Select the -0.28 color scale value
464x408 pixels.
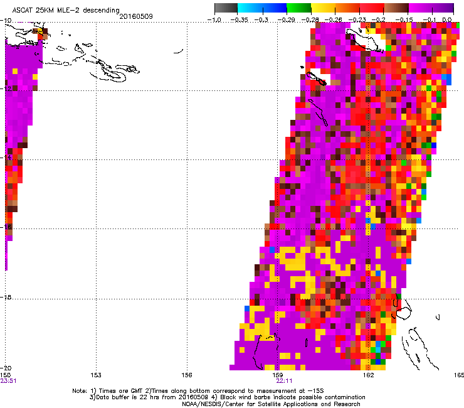coord(310,20)
